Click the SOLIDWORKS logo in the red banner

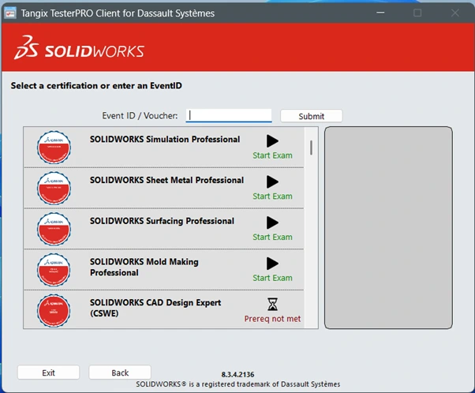pyautogui.click(x=79, y=51)
